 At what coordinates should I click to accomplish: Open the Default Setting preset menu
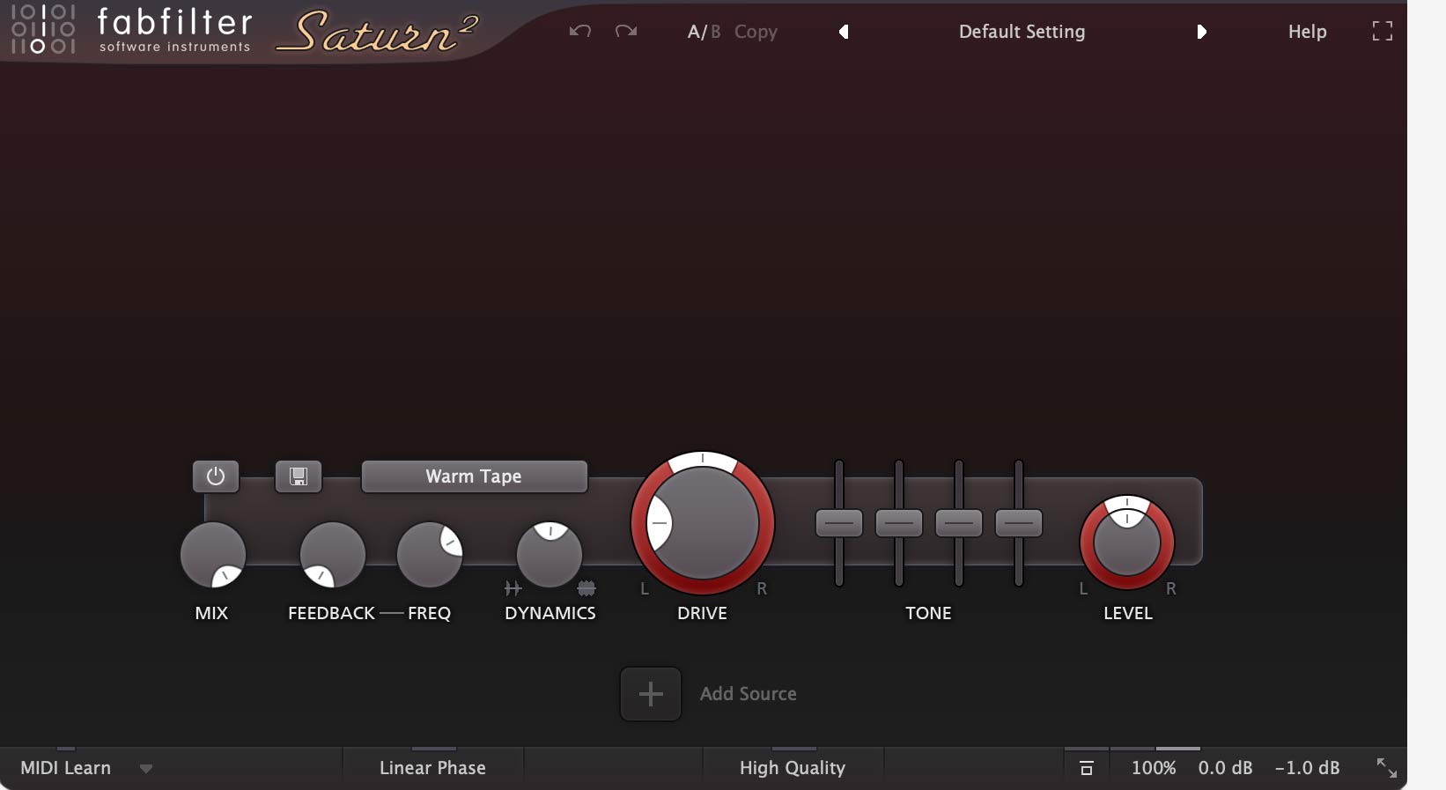point(1022,32)
